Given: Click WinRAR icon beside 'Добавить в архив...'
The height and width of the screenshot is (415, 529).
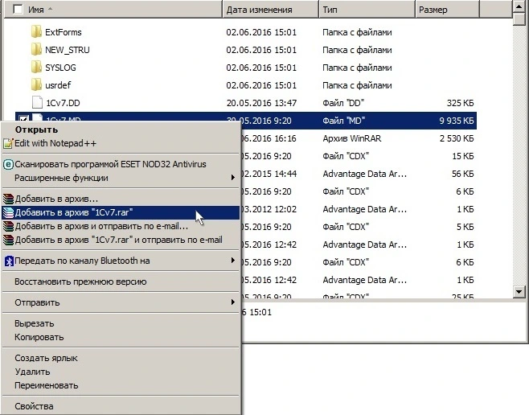Looking at the screenshot, I should click(x=8, y=199).
